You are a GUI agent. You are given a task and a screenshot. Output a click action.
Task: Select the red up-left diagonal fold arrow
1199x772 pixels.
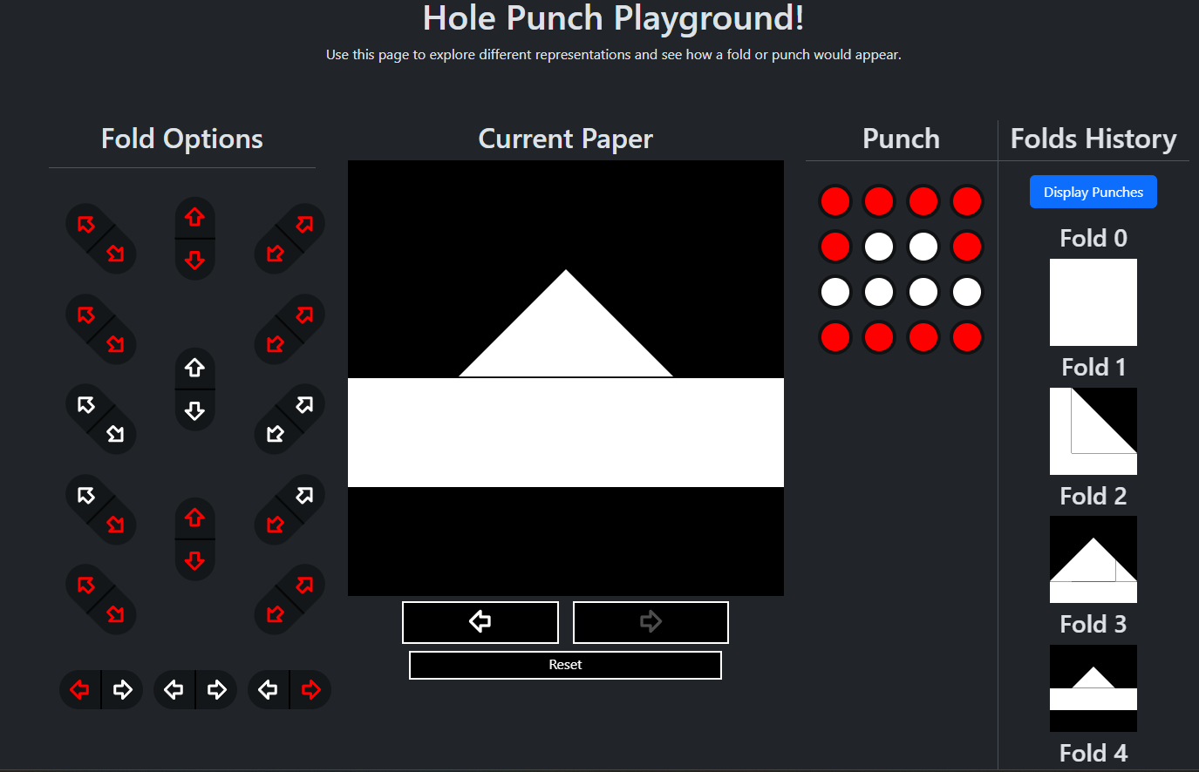click(x=85, y=224)
